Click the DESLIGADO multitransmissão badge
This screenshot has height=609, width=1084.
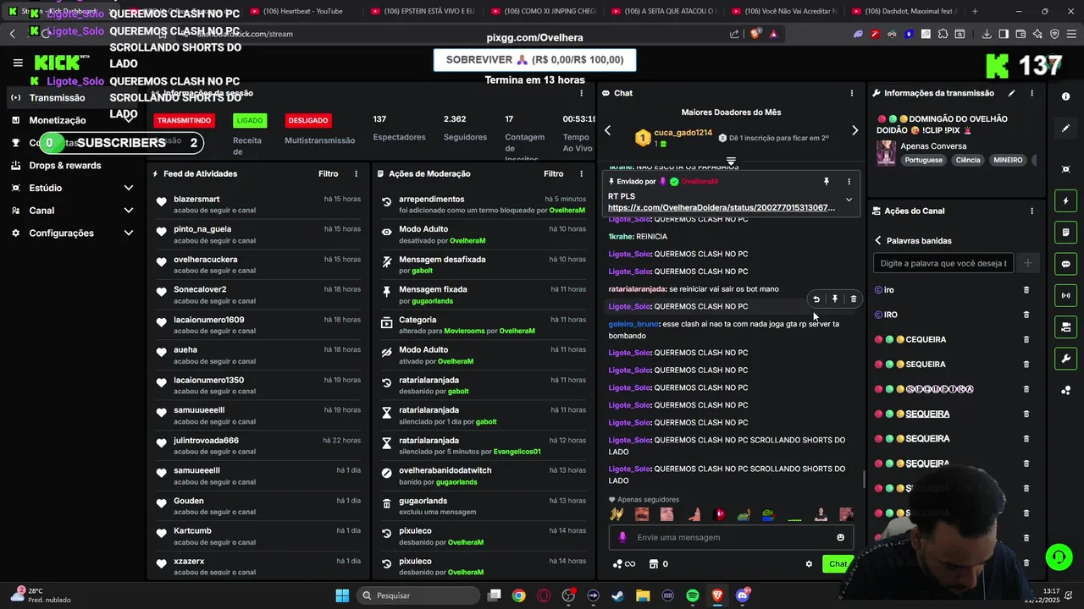(x=307, y=120)
